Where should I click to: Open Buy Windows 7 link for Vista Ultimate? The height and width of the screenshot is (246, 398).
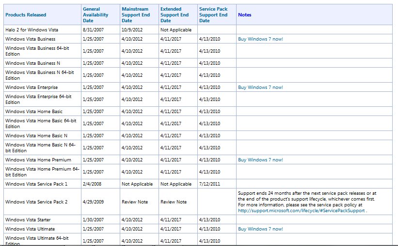(260, 229)
